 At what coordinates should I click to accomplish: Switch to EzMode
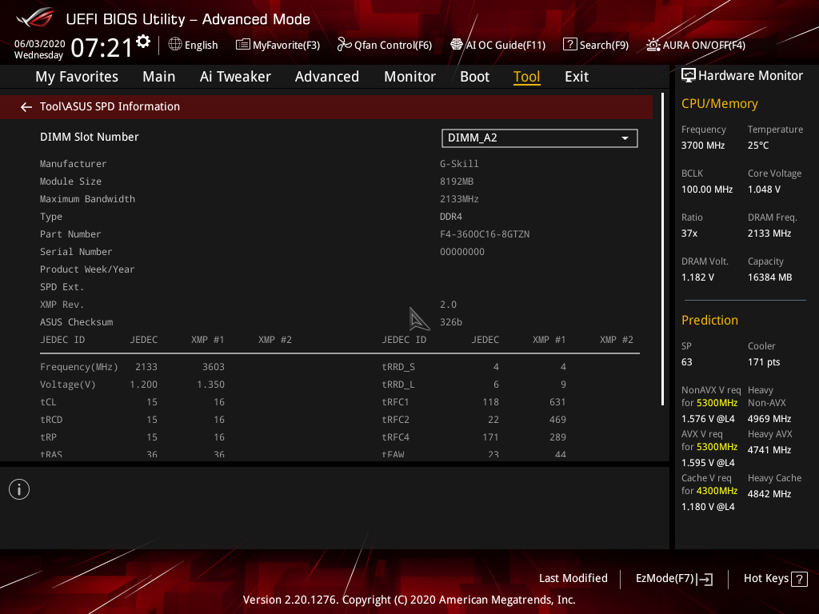click(673, 578)
